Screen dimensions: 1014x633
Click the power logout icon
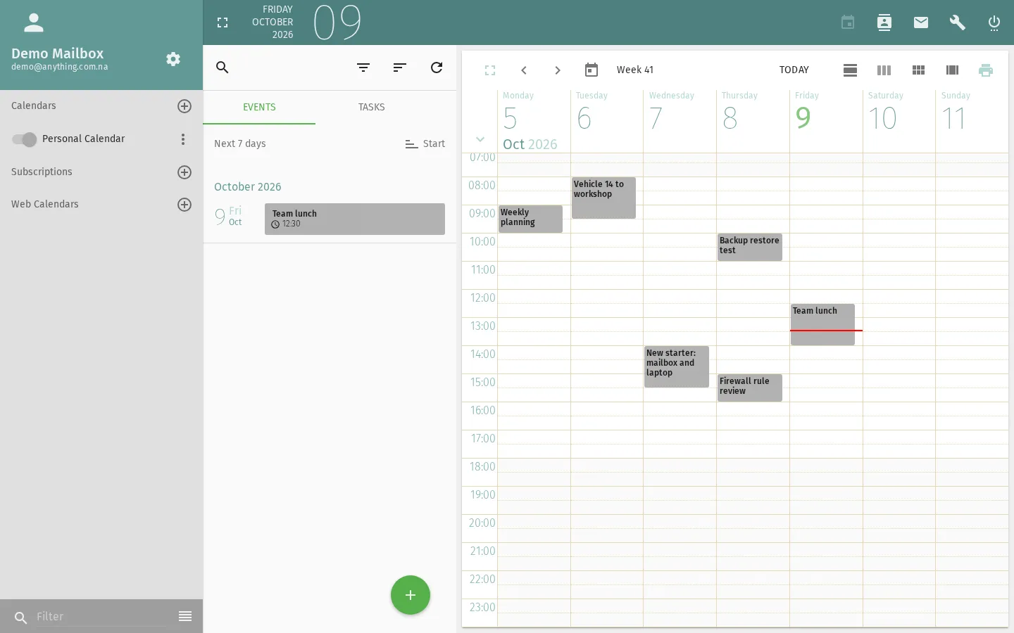[994, 23]
